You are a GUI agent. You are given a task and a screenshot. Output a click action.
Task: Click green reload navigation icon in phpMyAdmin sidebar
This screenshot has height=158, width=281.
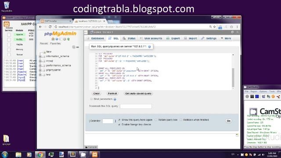click(68, 39)
